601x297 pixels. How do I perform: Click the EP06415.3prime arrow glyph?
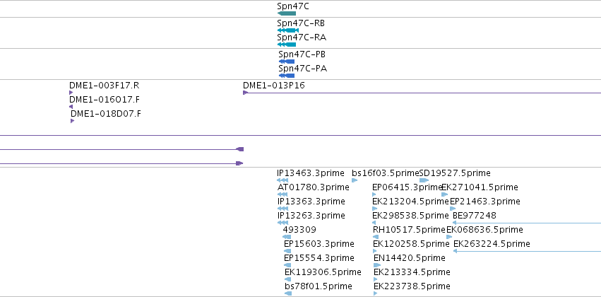click(x=374, y=194)
